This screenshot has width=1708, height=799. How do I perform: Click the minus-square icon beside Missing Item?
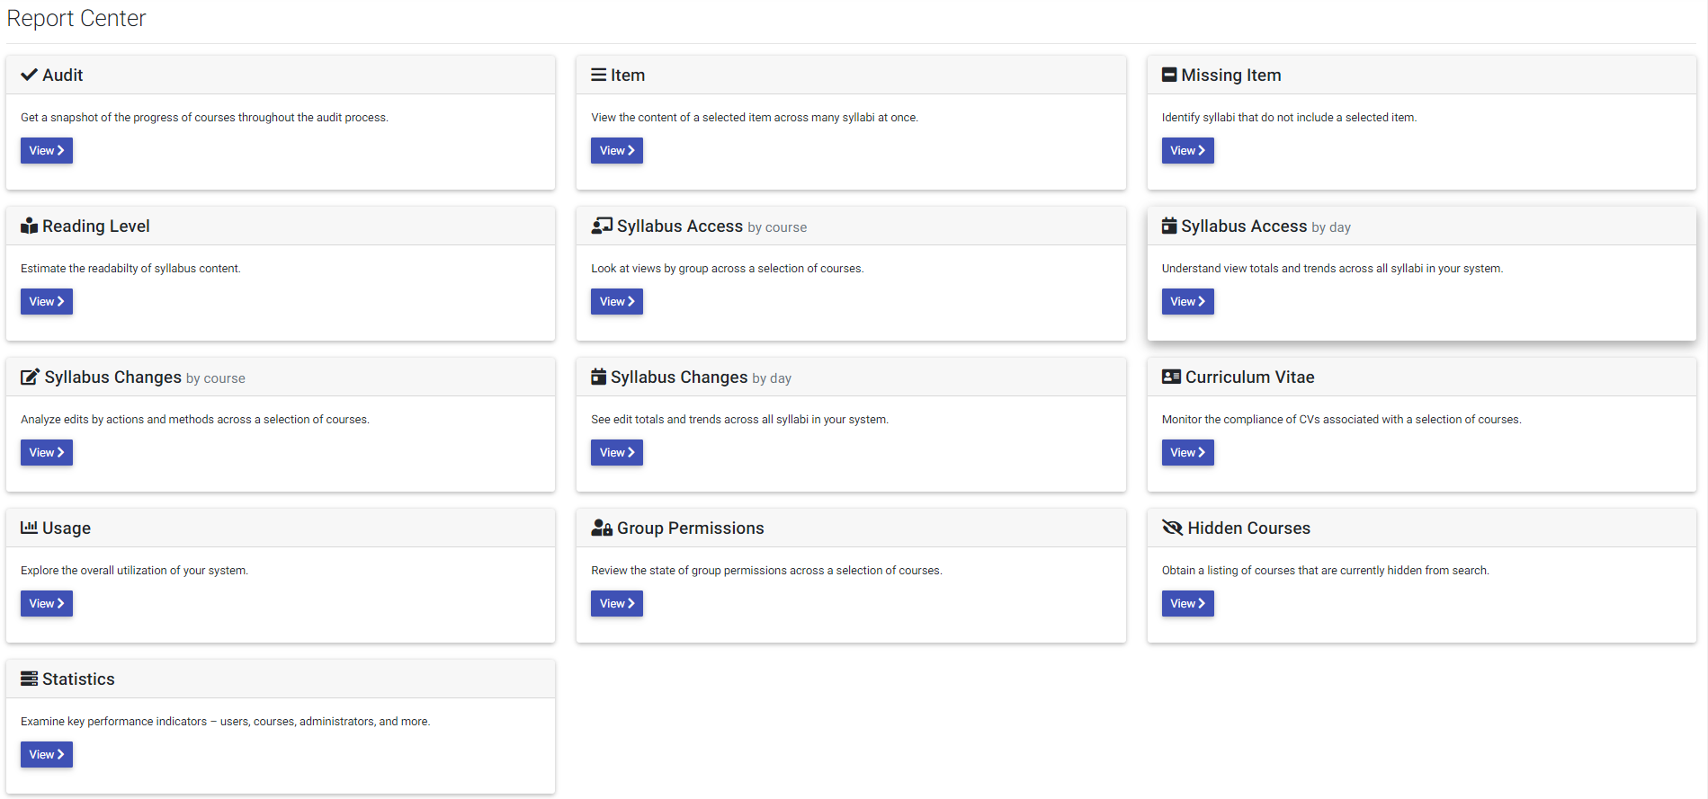click(x=1169, y=75)
